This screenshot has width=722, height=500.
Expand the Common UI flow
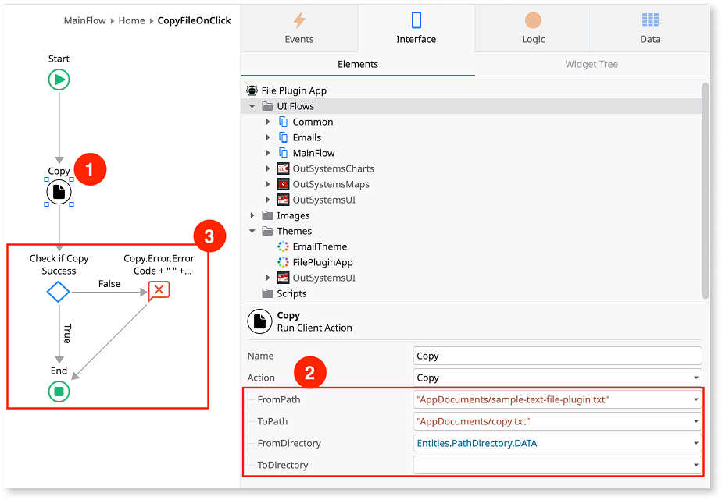pyautogui.click(x=268, y=122)
